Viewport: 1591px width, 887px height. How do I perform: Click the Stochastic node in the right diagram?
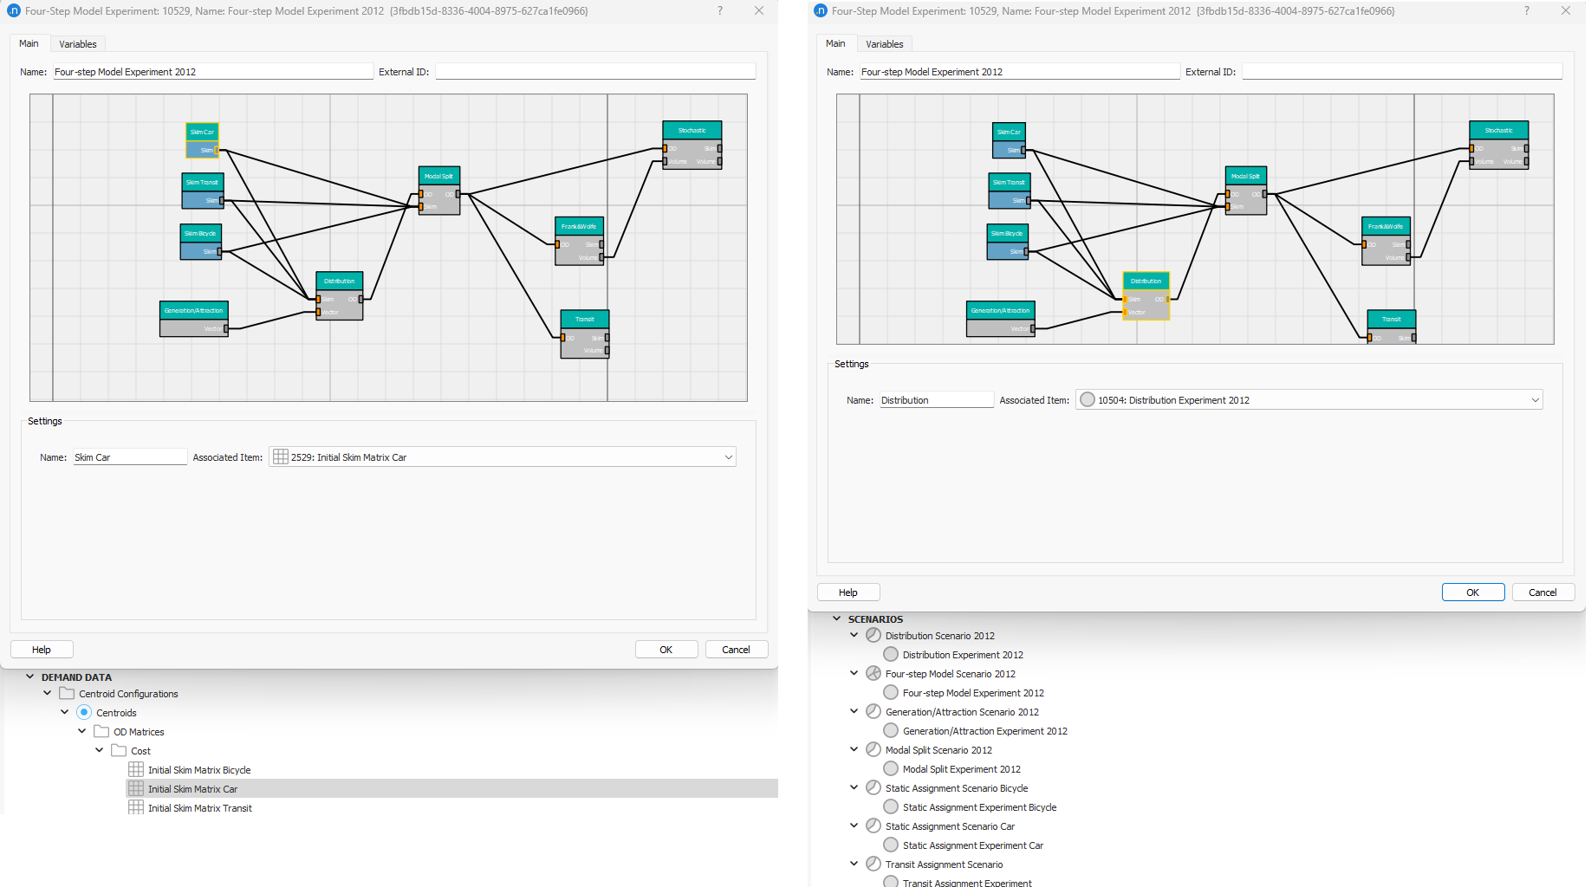1499,130
